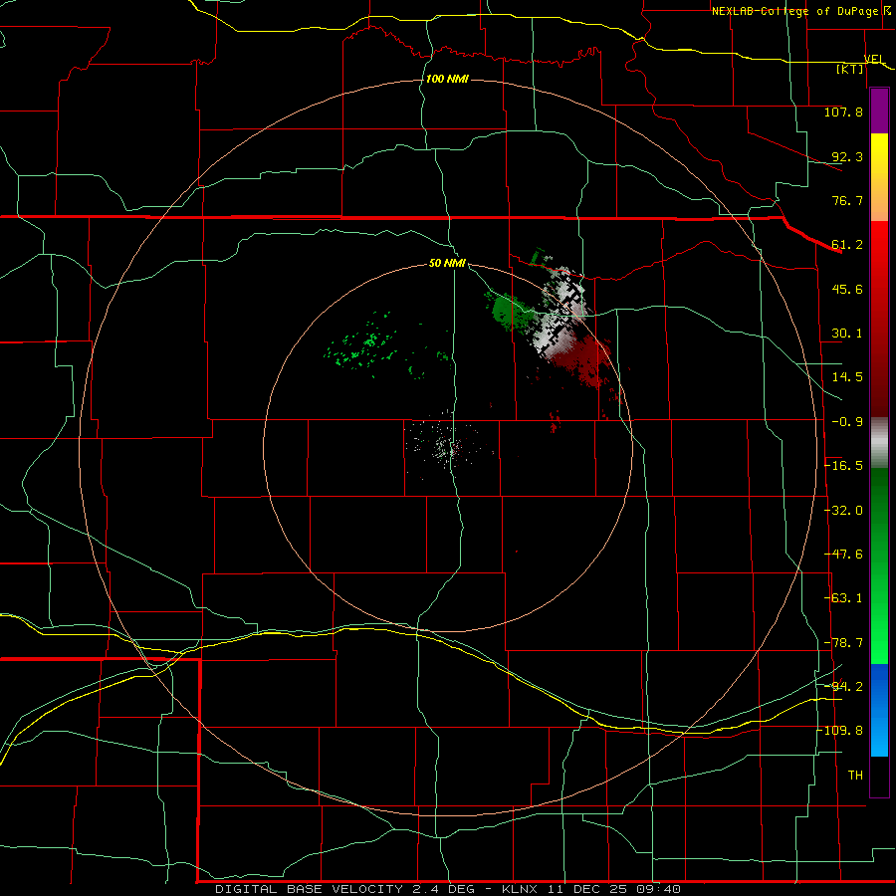The height and width of the screenshot is (896, 896).
Task: Click the blue segment of the color bar
Action: (x=879, y=710)
